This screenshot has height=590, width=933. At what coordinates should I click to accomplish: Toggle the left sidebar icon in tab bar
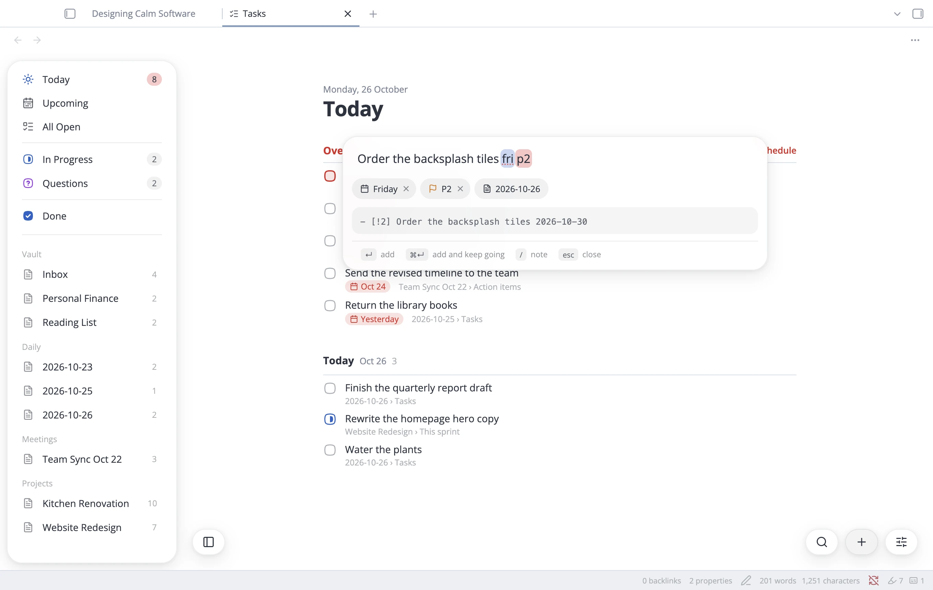click(x=70, y=14)
